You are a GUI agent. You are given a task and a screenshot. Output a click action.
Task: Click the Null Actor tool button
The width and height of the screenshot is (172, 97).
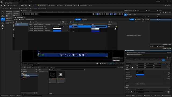9,11
